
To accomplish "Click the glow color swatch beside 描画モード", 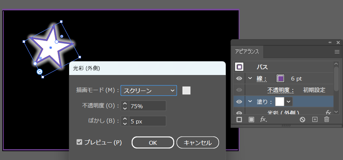I will point(186,90).
